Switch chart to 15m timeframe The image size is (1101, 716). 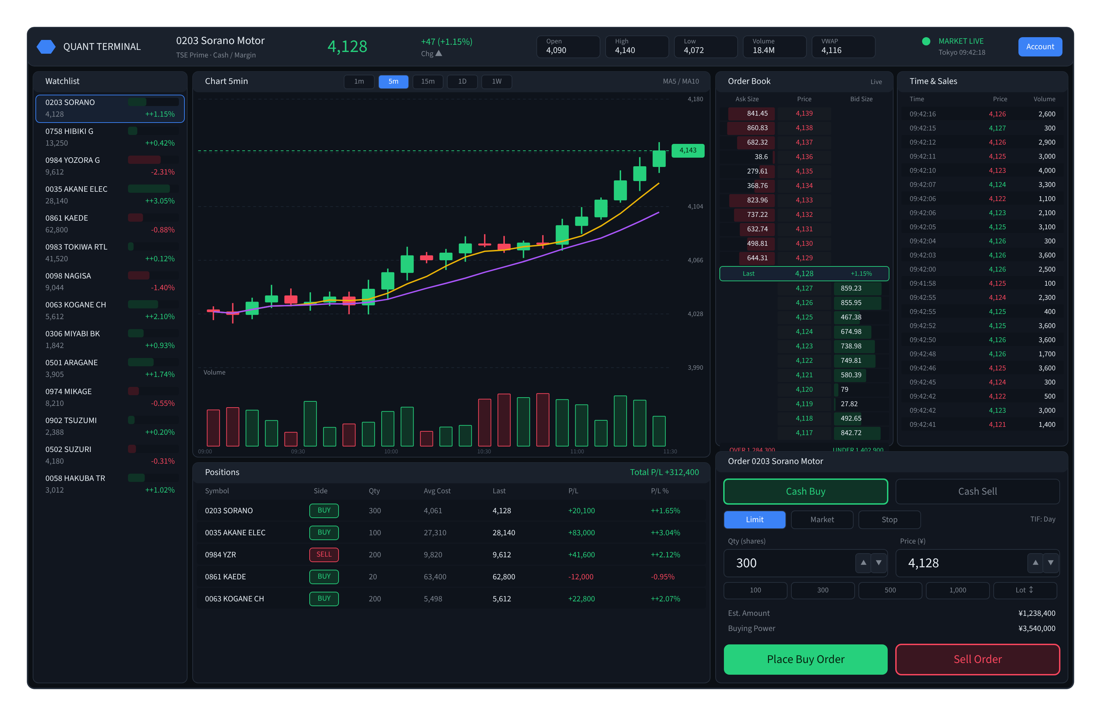tap(427, 82)
